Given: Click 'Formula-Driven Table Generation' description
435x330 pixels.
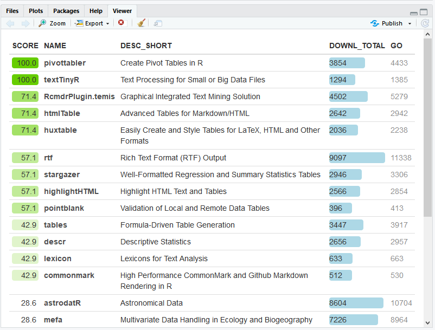Looking at the screenshot, I should point(177,225).
